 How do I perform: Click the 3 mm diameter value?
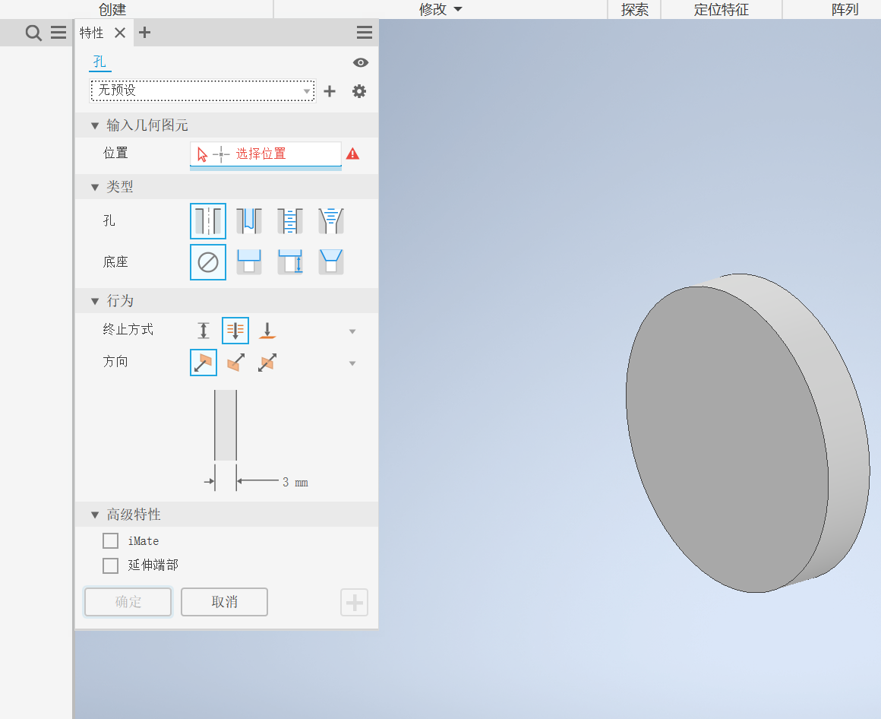click(295, 483)
